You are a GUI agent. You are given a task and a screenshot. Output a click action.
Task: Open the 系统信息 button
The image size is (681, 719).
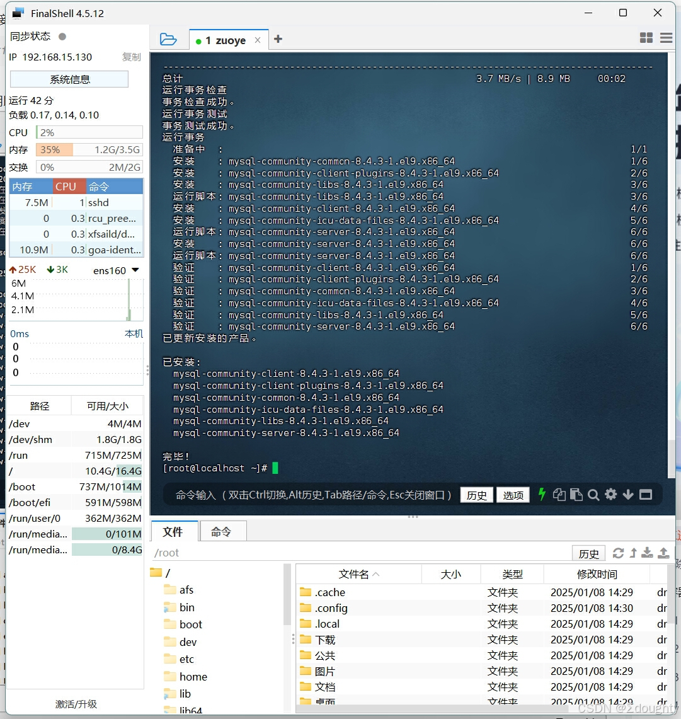69,79
